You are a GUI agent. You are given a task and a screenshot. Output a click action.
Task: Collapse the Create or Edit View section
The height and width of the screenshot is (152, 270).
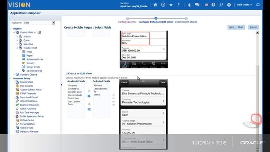(67, 73)
